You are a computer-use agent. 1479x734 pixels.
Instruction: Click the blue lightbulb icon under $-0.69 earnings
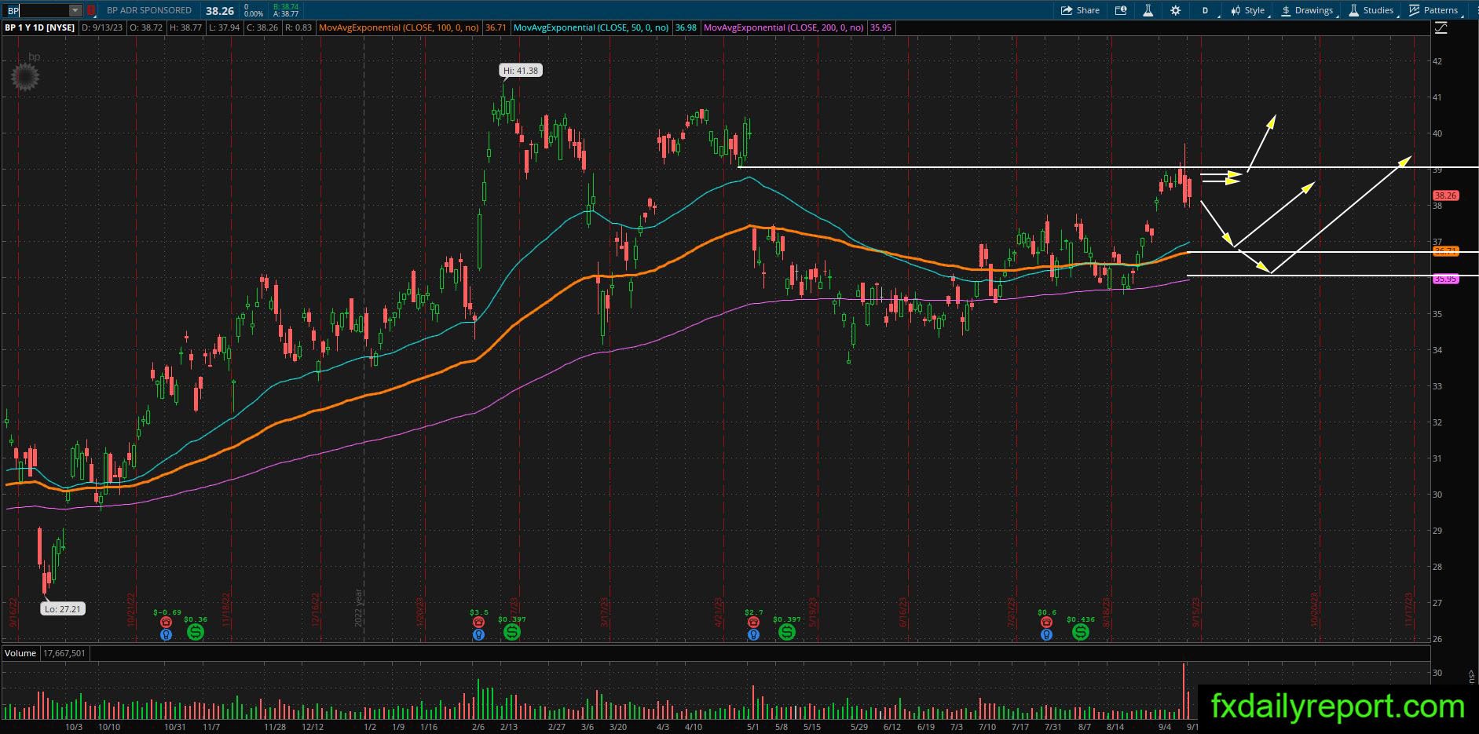coord(166,634)
